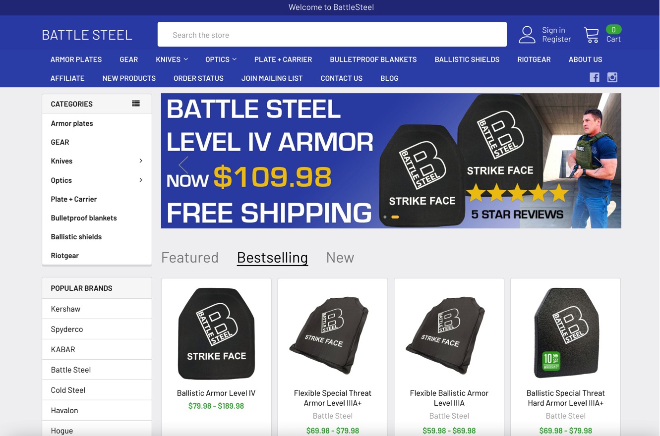Open BALLISTIC SHIELDS navigation item

(467, 59)
